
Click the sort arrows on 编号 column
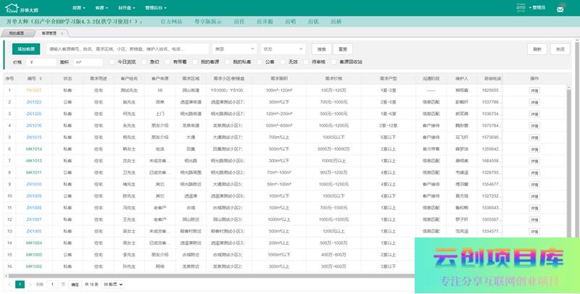click(42, 78)
